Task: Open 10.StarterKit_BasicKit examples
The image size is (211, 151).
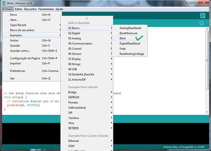Action: pyautogui.click(x=87, y=74)
